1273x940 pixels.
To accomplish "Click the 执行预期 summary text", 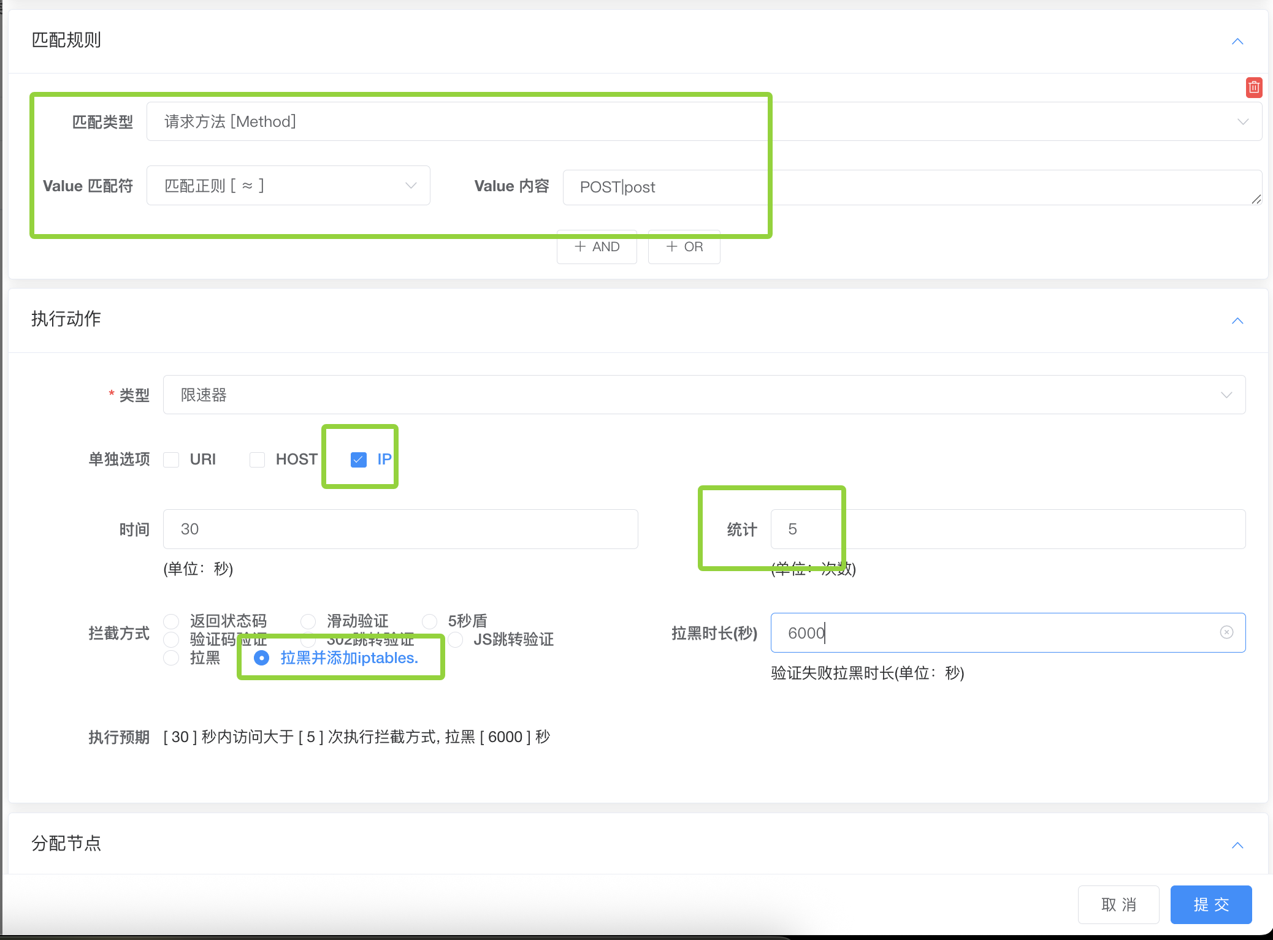I will pyautogui.click(x=357, y=737).
